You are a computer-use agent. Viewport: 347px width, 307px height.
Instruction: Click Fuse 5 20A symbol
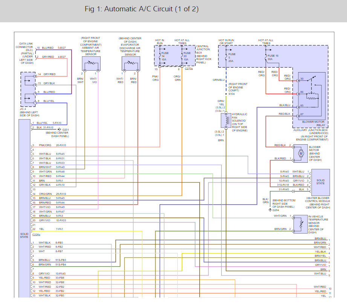[226, 57]
